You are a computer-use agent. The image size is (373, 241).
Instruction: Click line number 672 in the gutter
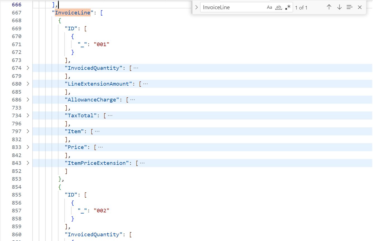(x=17, y=52)
